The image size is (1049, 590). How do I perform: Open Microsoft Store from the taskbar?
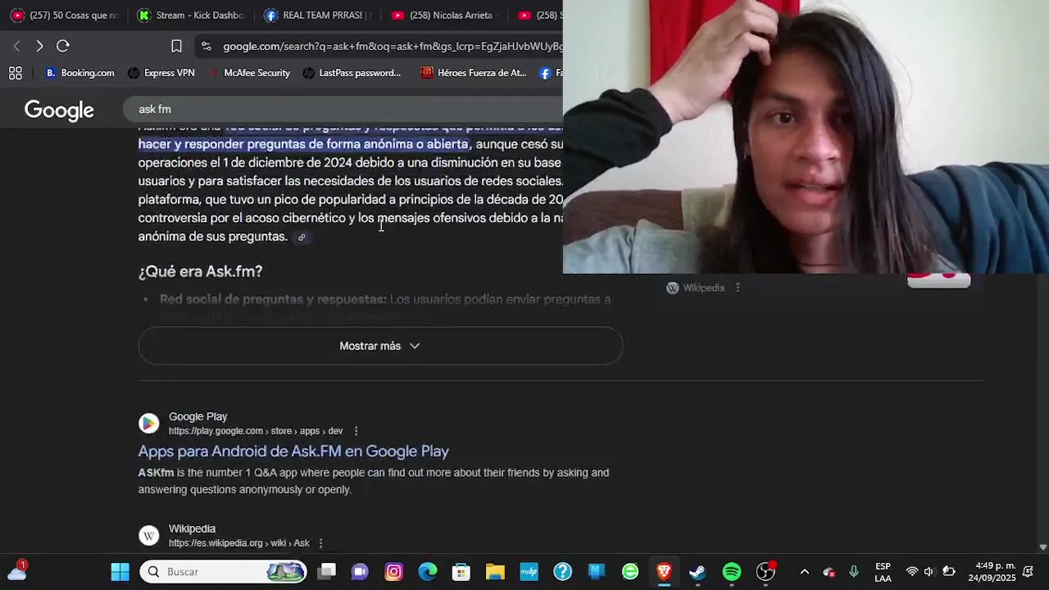461,571
